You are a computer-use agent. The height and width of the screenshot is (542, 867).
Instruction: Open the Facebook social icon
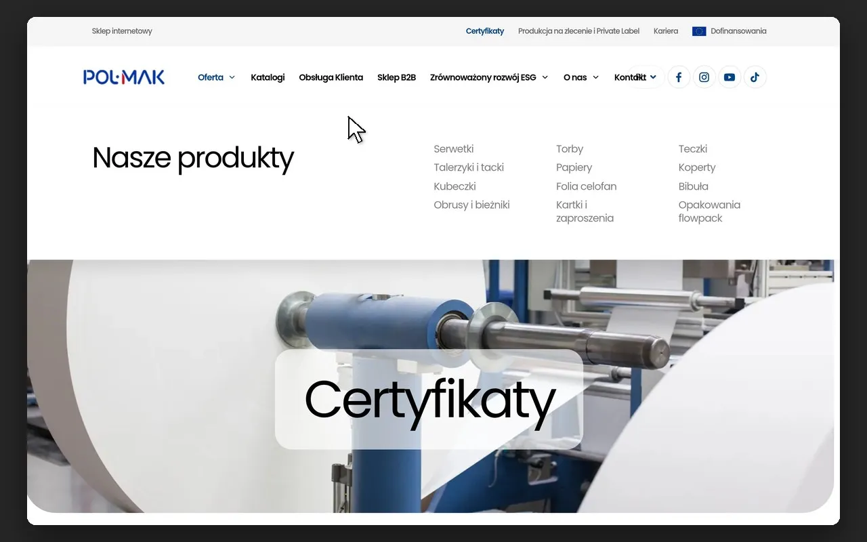(679, 77)
